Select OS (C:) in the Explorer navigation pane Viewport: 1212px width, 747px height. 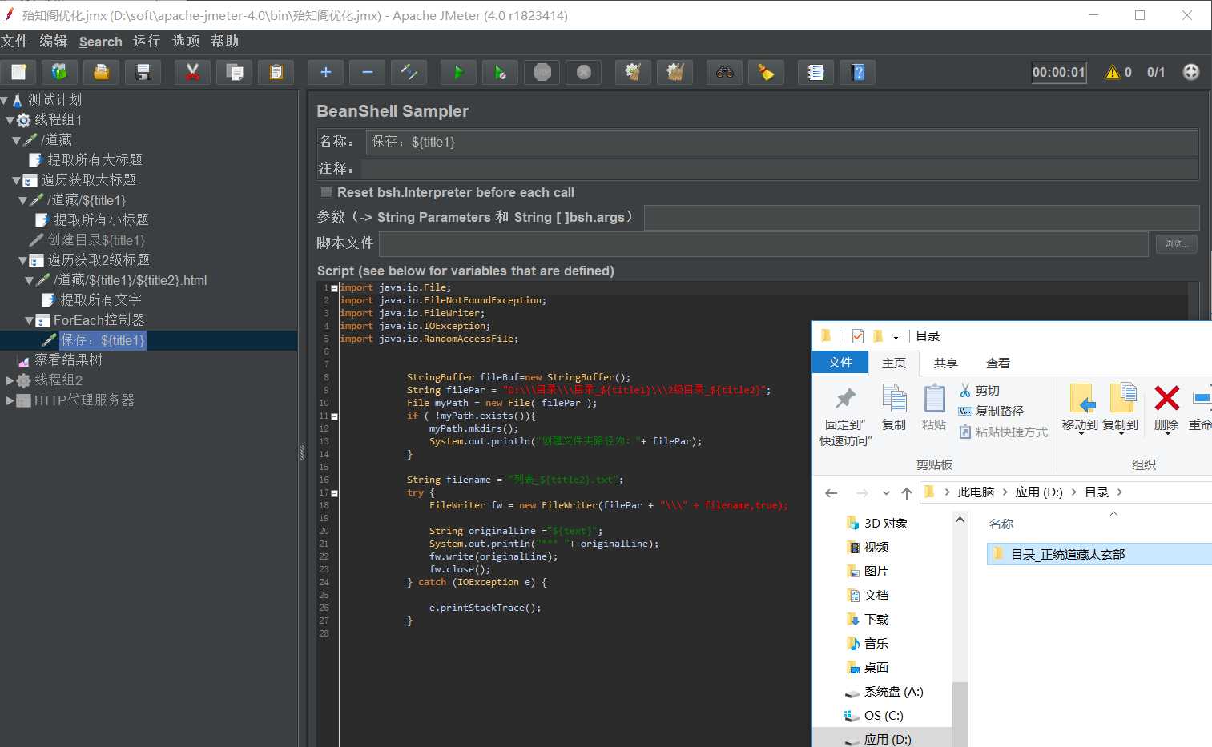(884, 716)
